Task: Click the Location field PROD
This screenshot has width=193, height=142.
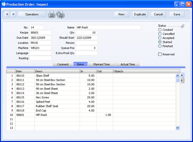Action: 40,43
